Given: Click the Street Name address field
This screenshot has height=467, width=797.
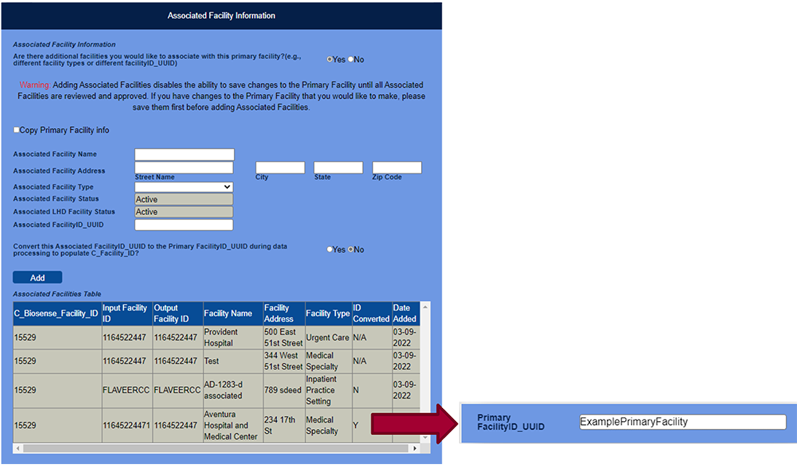Looking at the screenshot, I should (183, 167).
